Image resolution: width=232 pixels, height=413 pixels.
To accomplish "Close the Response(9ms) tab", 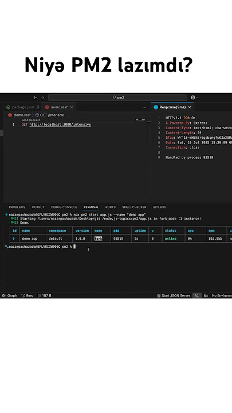I will [x=190, y=107].
